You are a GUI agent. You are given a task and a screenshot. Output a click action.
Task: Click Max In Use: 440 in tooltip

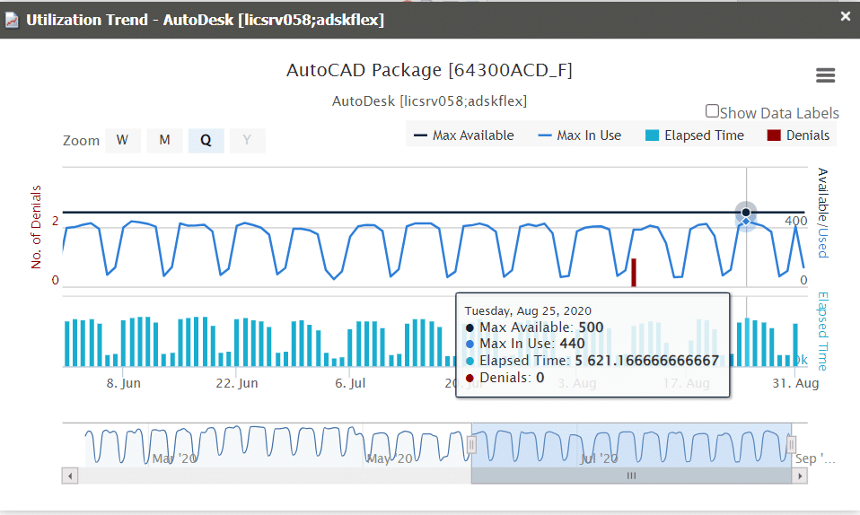point(525,344)
